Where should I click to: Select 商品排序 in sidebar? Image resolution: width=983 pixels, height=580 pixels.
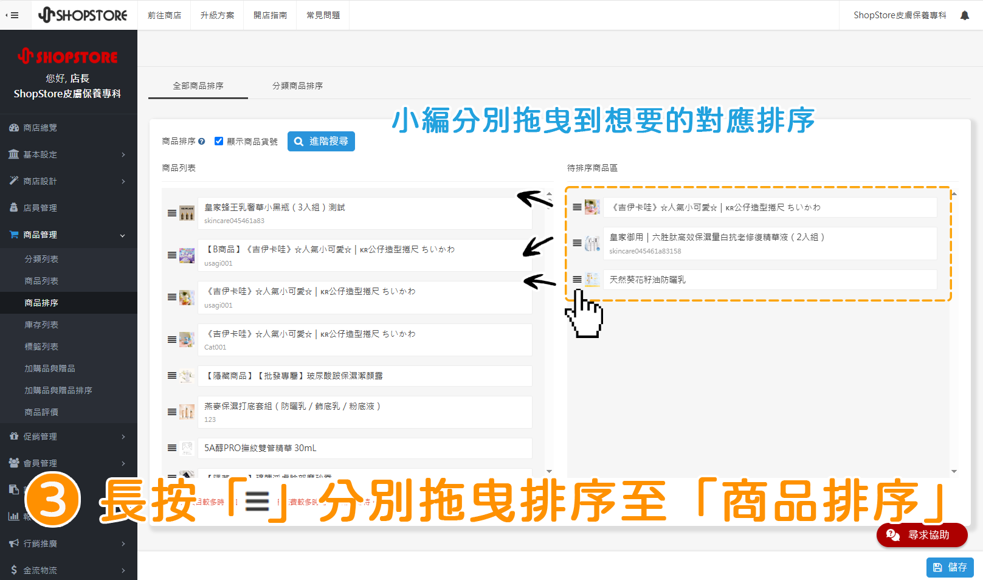(x=41, y=303)
